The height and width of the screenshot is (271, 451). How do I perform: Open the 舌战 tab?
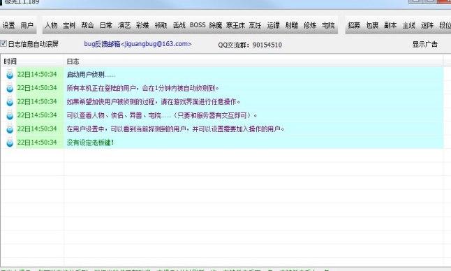coord(179,25)
